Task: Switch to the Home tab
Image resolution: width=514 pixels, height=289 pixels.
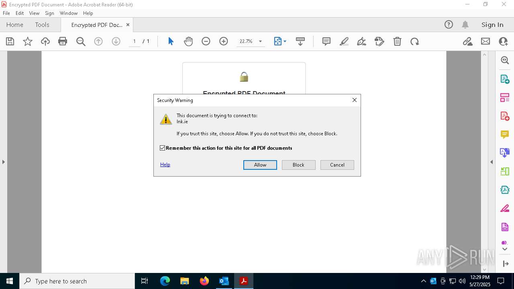Action: tap(15, 24)
